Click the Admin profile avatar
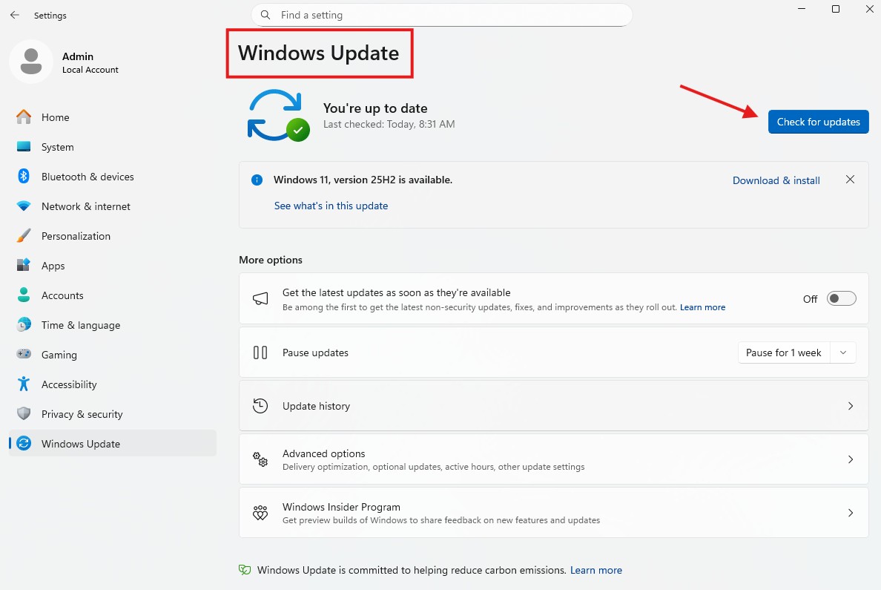The height and width of the screenshot is (590, 881). point(31,62)
